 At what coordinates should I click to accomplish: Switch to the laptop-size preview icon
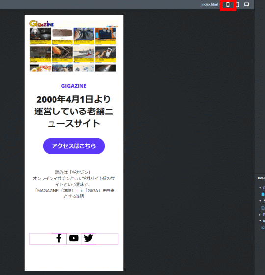246,4
